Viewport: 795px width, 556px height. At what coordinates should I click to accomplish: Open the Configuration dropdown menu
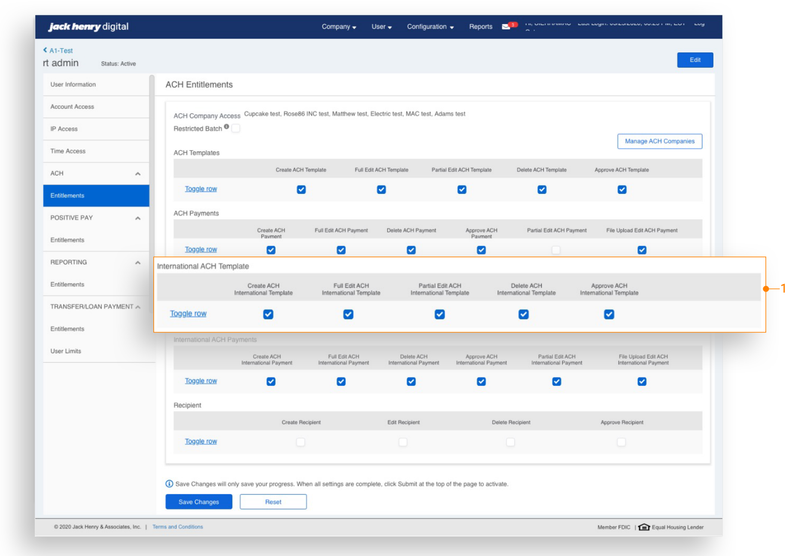point(430,27)
